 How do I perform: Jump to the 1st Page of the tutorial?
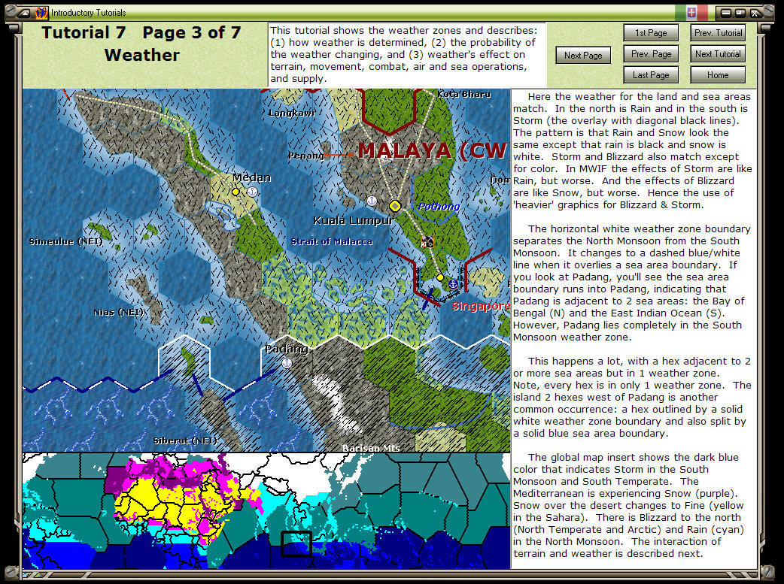(x=650, y=33)
